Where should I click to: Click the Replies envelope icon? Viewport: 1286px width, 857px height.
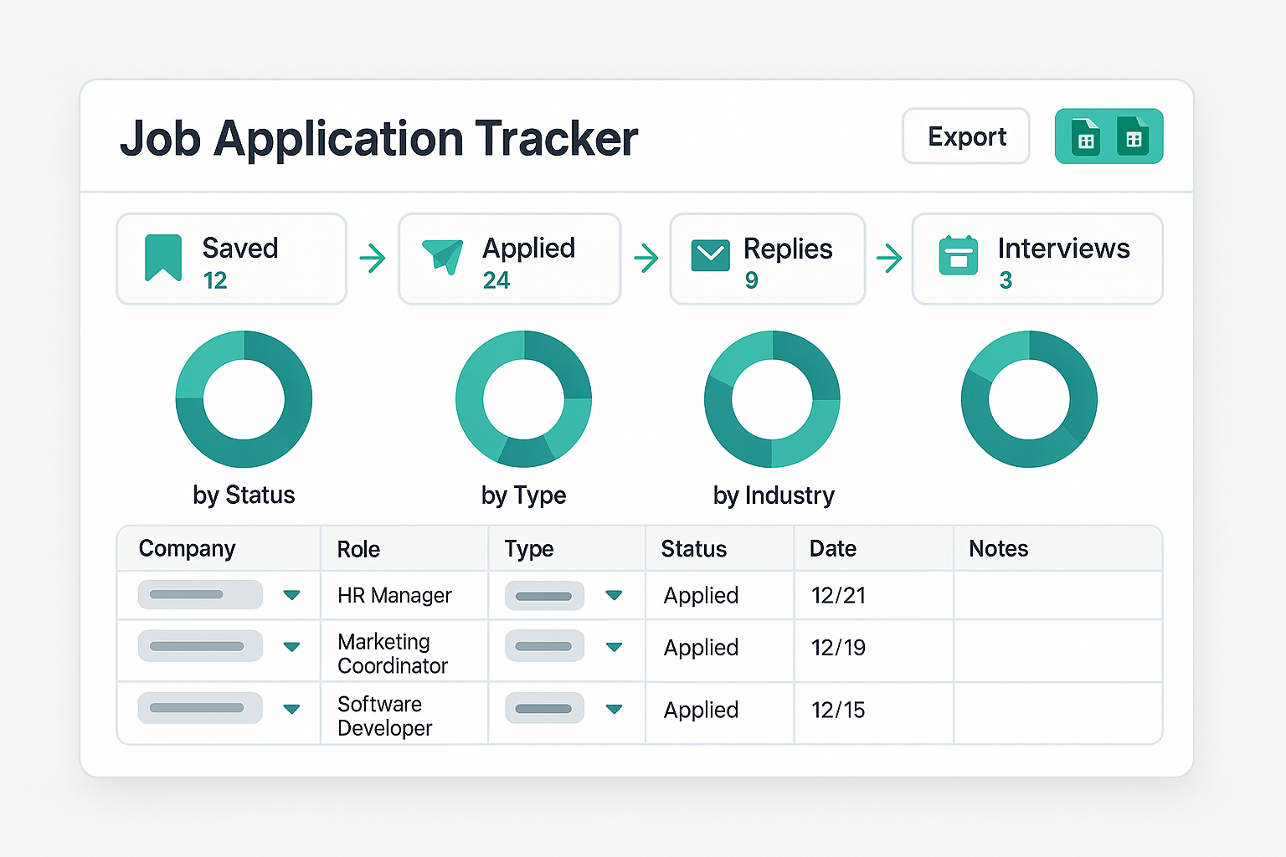point(710,256)
